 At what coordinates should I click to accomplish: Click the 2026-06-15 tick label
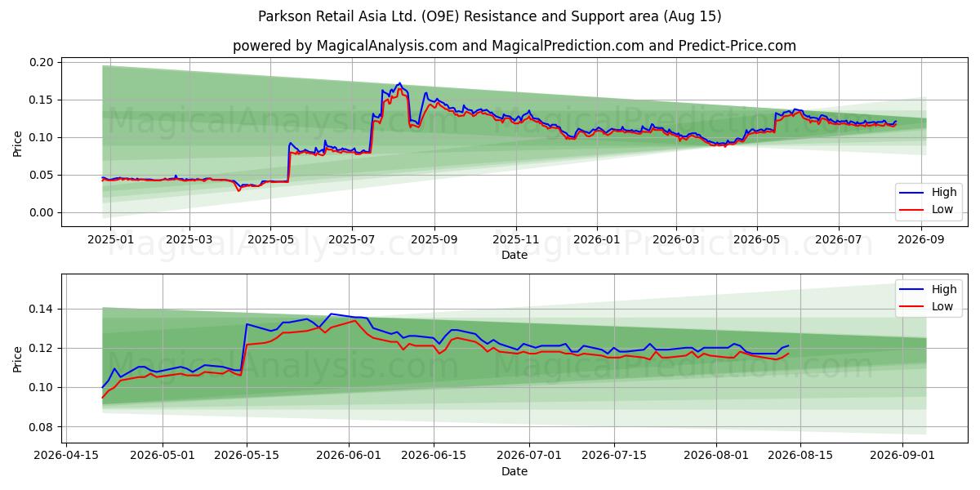[434, 456]
